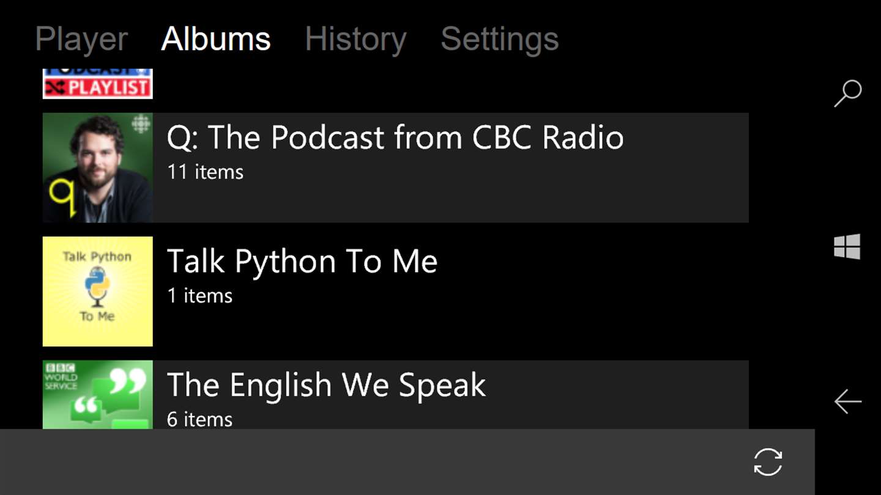Screen dimensions: 881x495
Task: Tap the back arrow icon
Action: [x=847, y=402]
